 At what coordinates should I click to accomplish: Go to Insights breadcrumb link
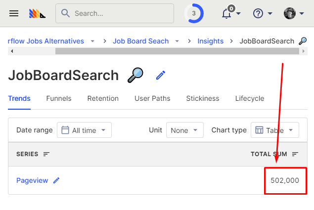pyautogui.click(x=210, y=41)
